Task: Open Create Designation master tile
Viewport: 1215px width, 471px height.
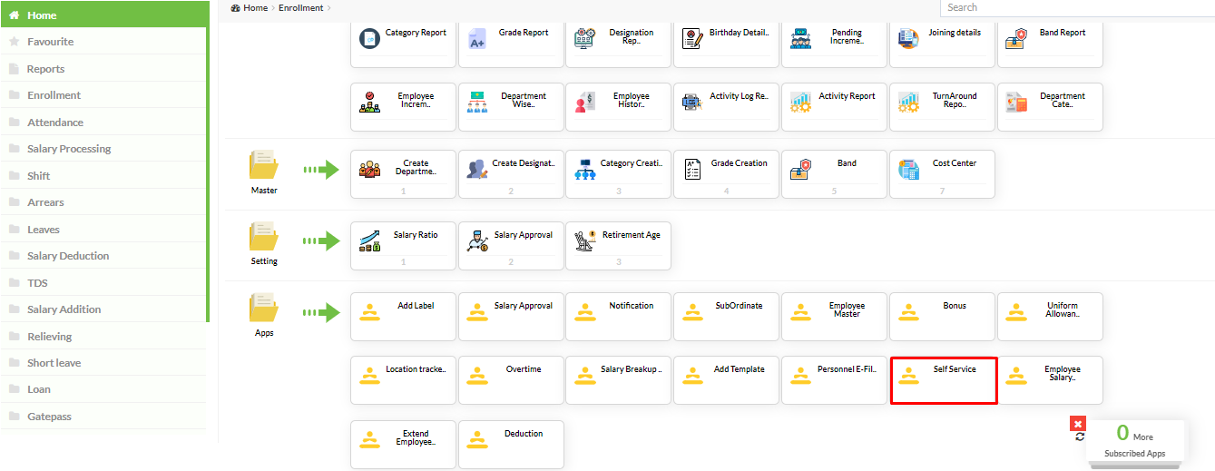Action: [x=511, y=174]
